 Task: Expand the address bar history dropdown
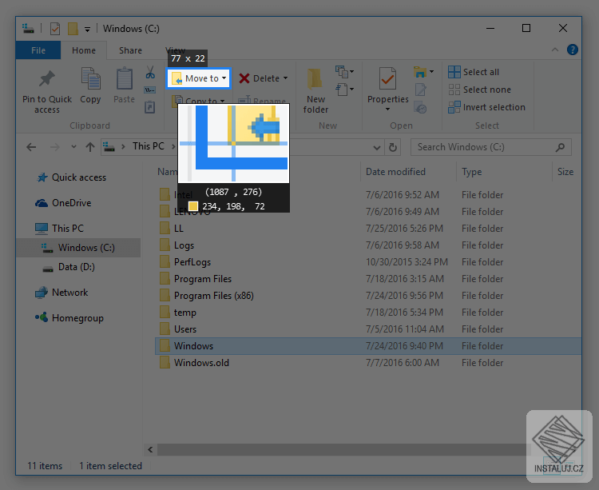coord(377,147)
